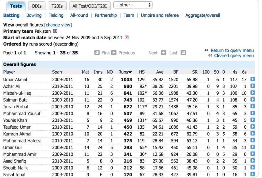Screen dimensions: 262x178
Task: Click blue arrow icon for Umar Akmal row
Action: pos(252,79)
